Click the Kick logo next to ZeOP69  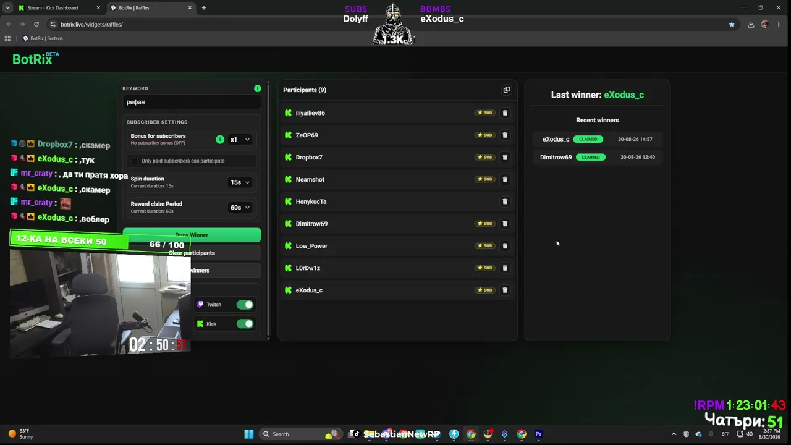288,135
